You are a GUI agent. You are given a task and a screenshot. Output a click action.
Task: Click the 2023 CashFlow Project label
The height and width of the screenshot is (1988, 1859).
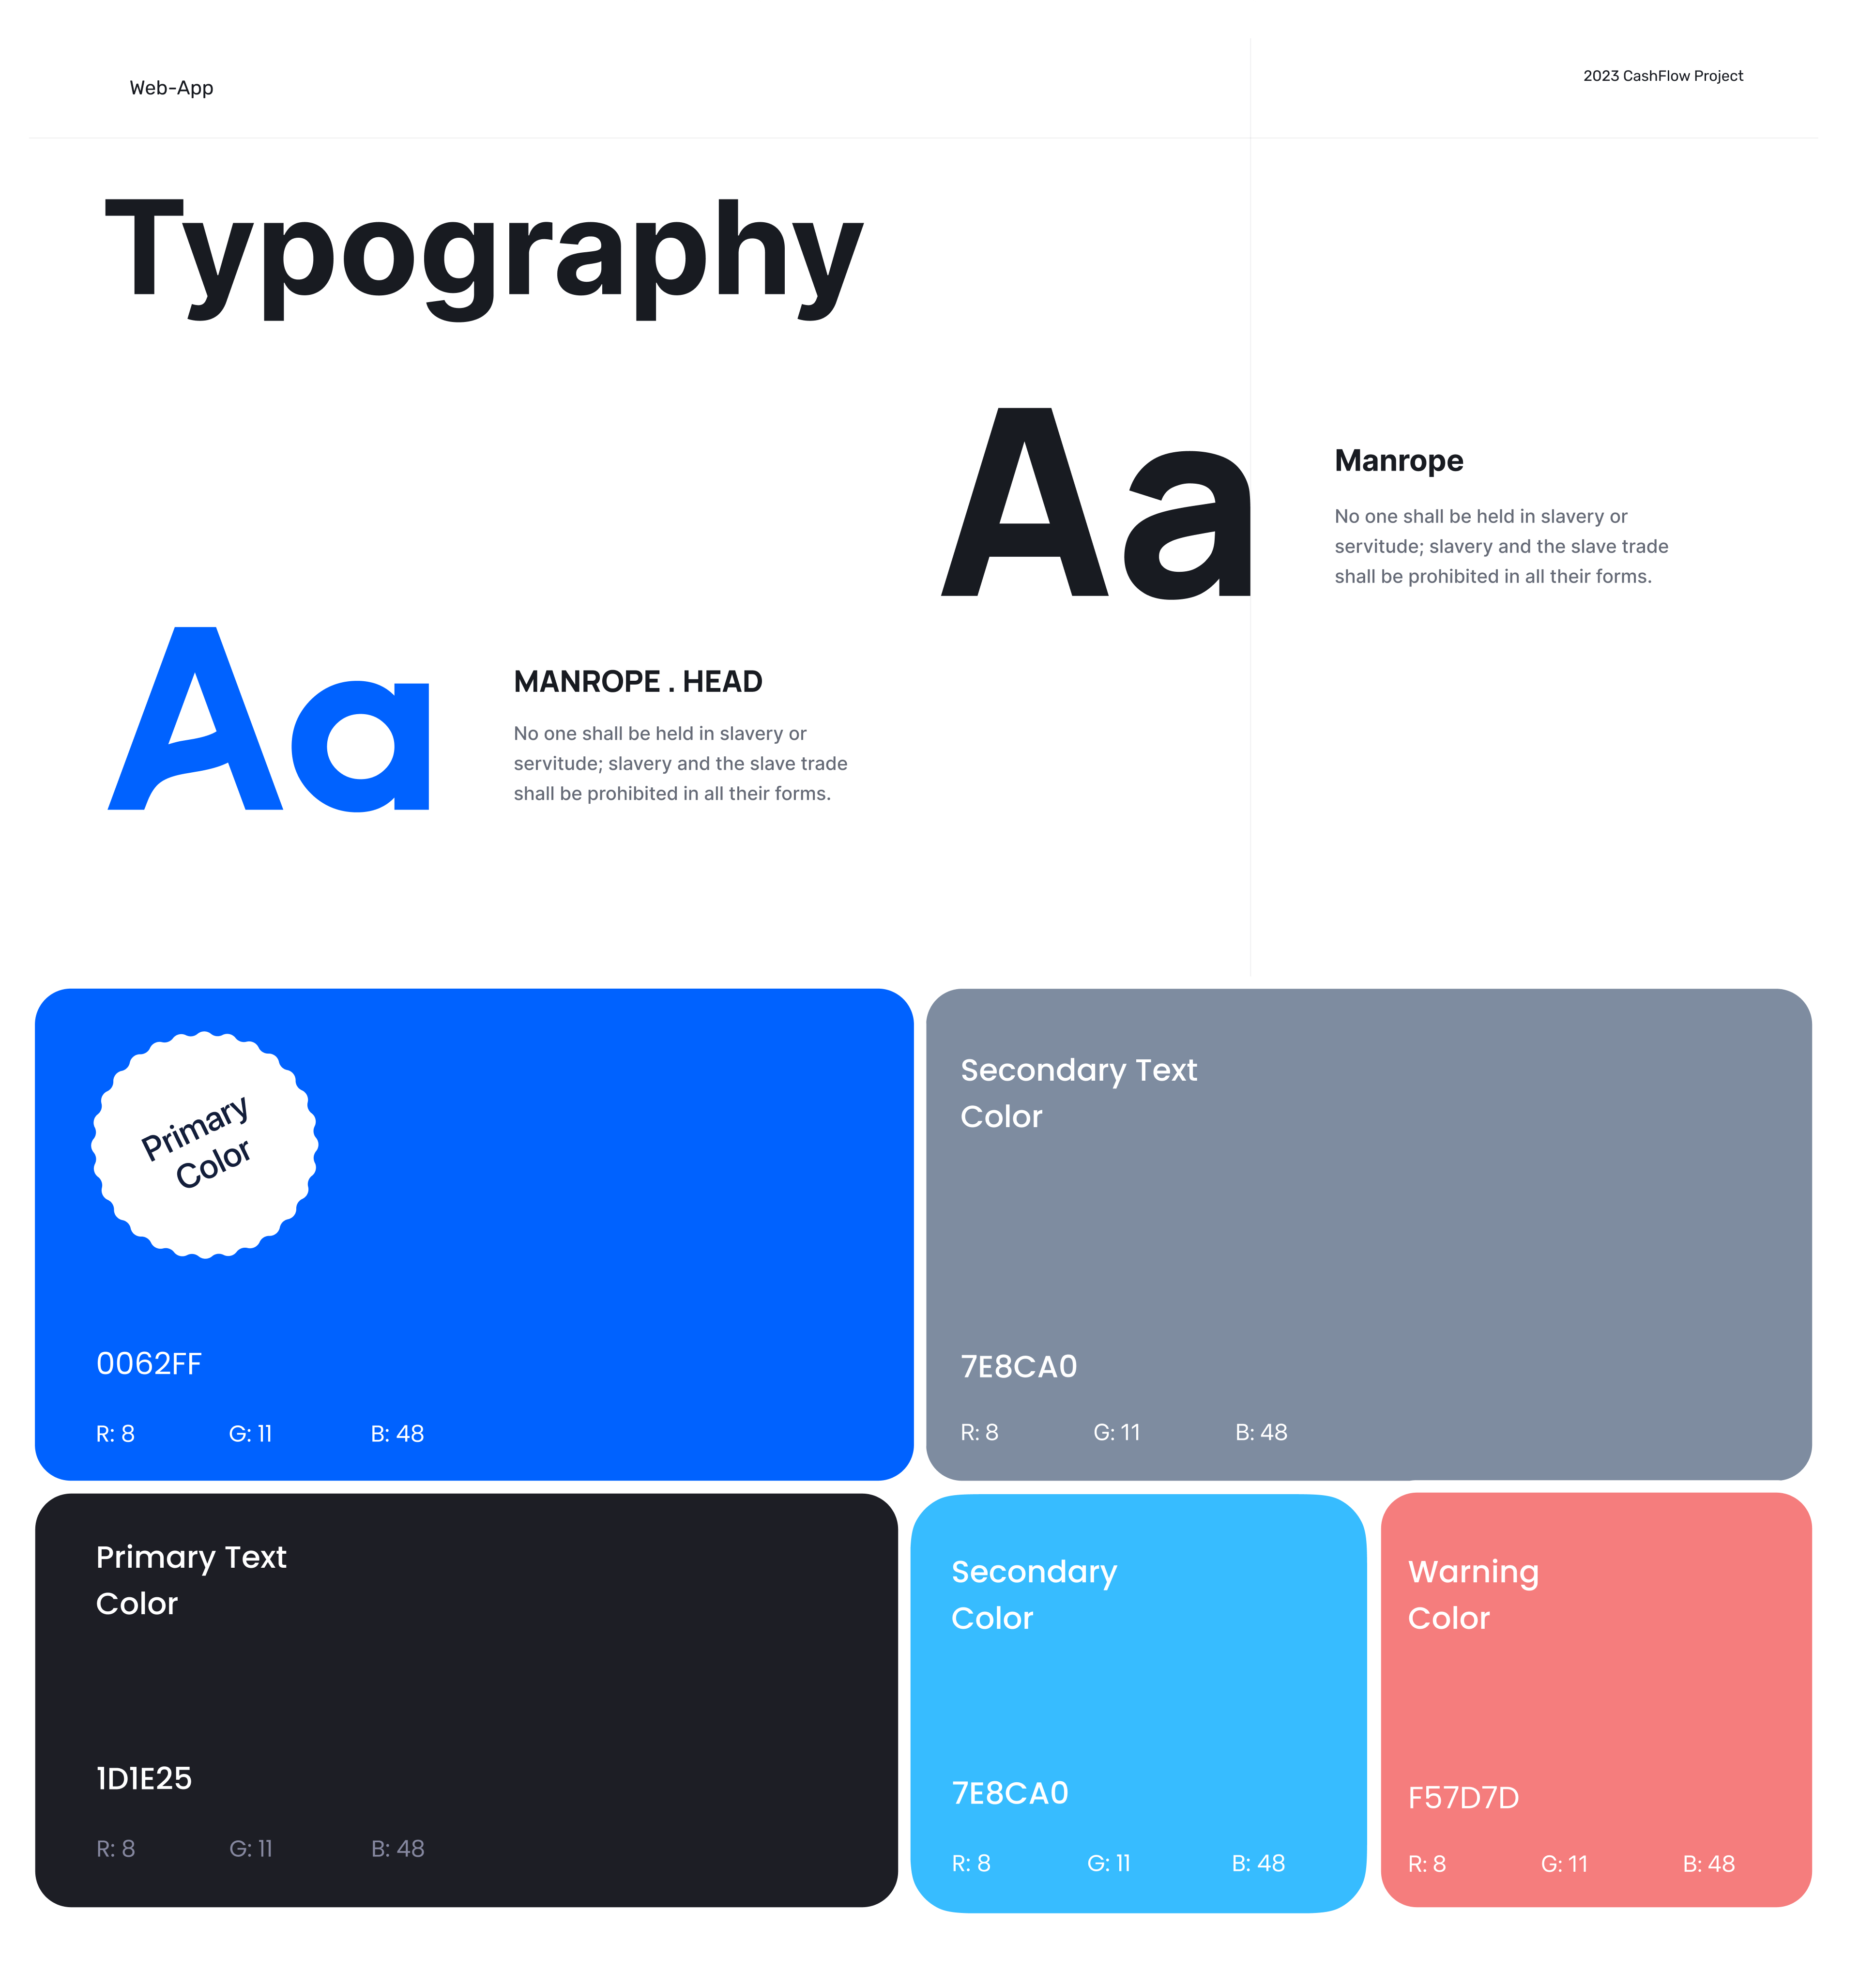click(x=1661, y=75)
